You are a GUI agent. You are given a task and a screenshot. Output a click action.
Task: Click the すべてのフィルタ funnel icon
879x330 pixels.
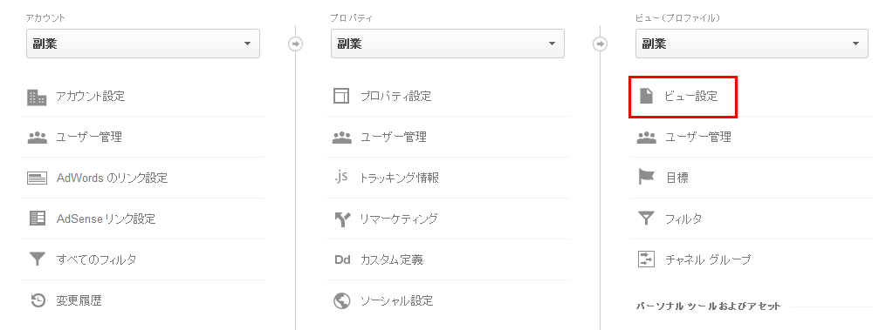[x=37, y=259]
